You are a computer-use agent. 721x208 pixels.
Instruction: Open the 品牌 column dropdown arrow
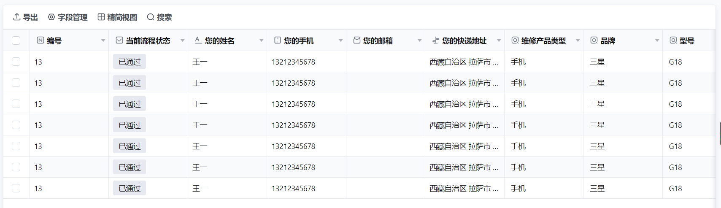pos(657,41)
